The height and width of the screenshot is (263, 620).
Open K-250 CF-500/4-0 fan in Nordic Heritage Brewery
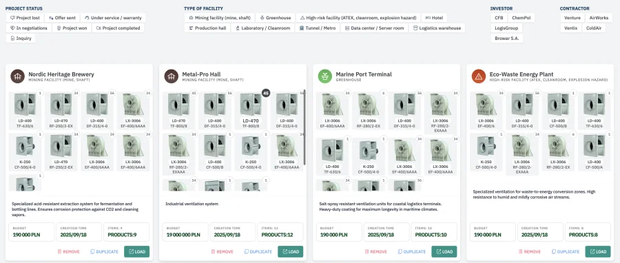pyautogui.click(x=25, y=151)
